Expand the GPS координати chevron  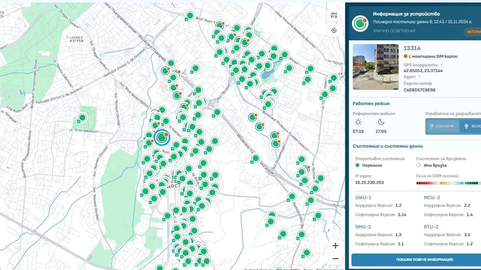pos(442,64)
